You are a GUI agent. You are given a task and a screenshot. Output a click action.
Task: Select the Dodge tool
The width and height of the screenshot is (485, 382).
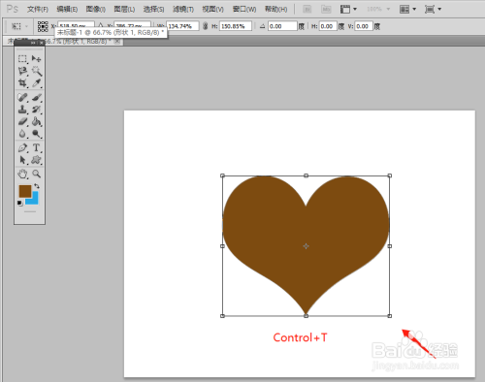(x=37, y=134)
